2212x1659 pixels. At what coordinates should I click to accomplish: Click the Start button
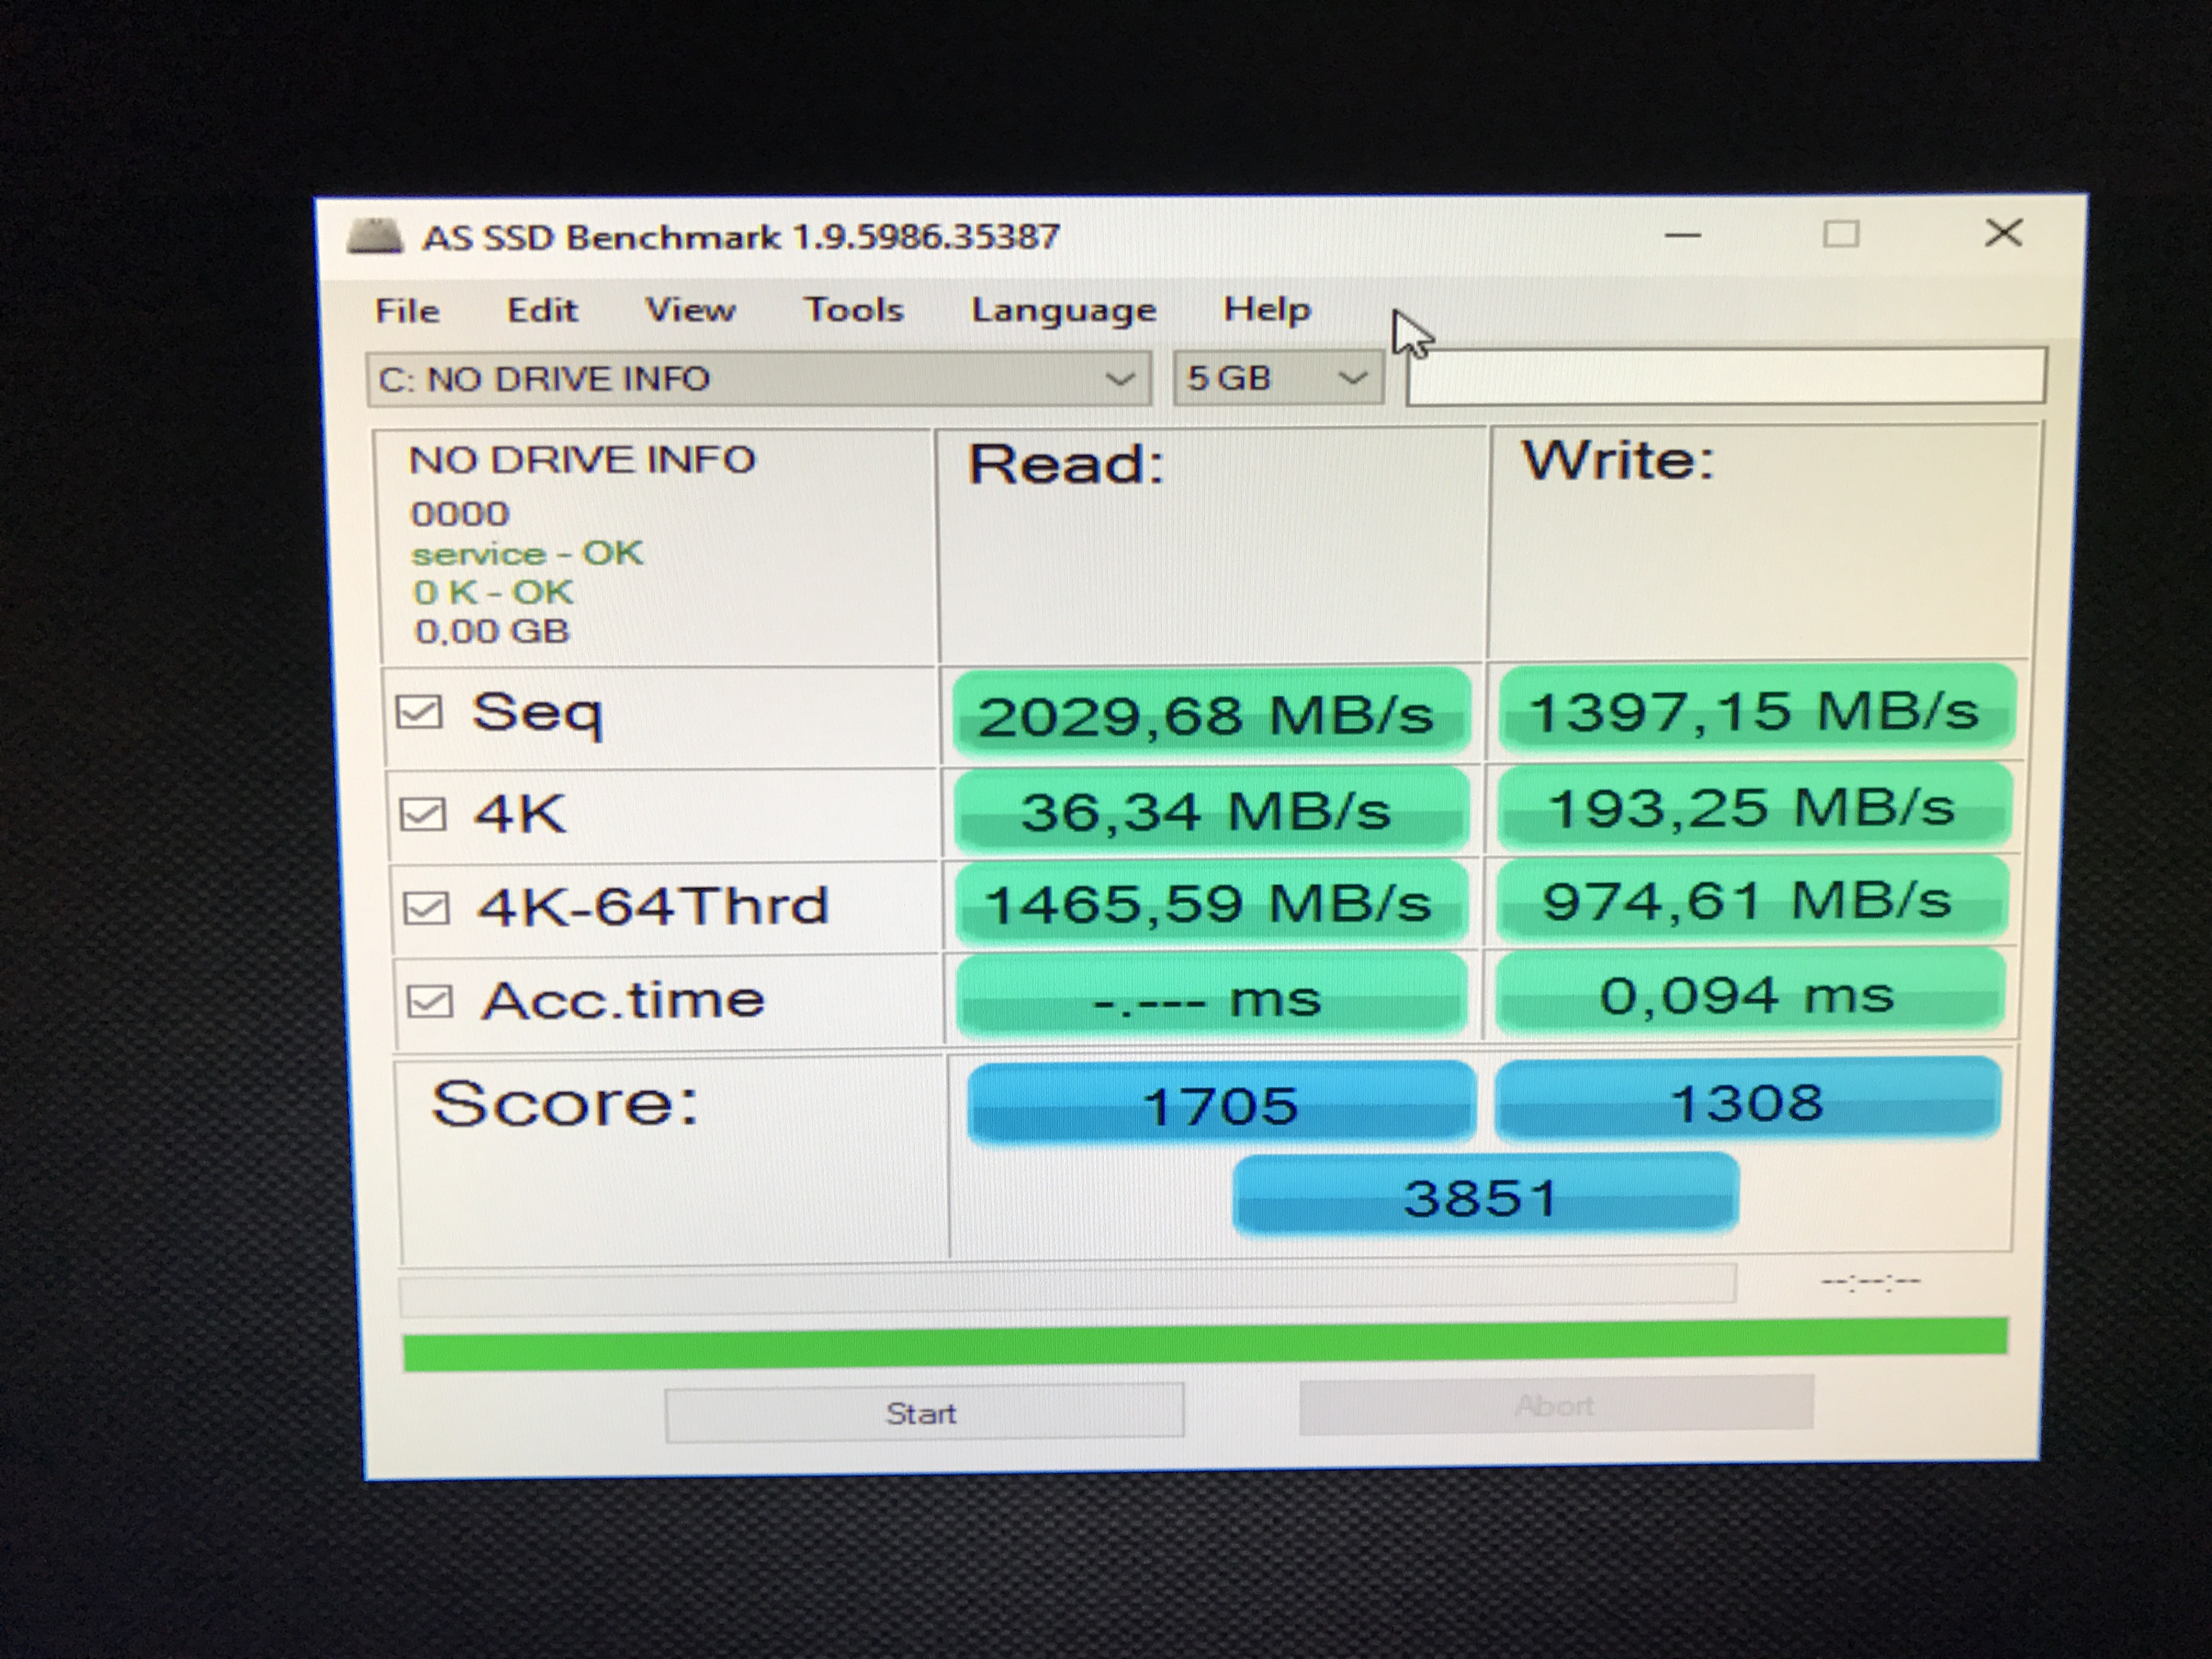[924, 1413]
